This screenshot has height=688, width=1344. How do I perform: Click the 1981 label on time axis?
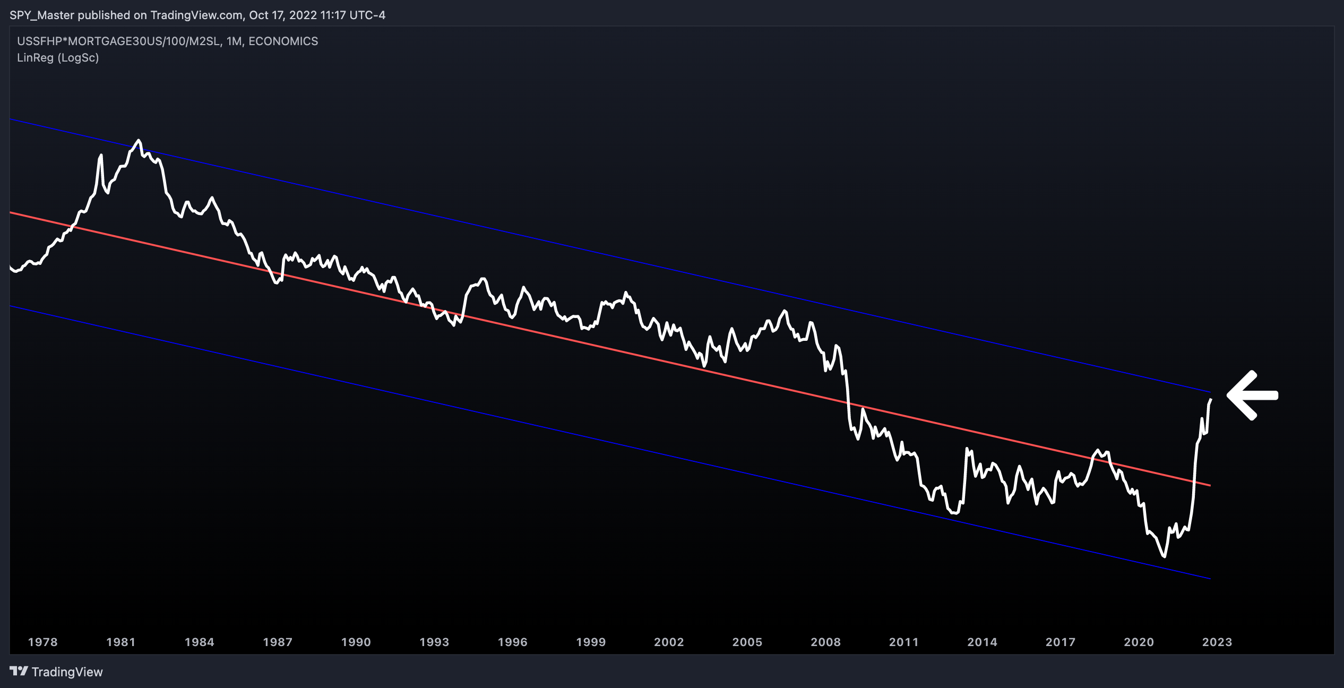point(121,642)
